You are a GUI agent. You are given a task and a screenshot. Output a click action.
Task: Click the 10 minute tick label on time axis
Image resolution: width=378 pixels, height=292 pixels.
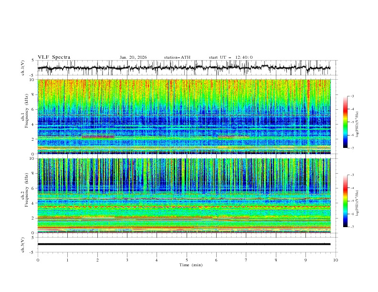coord(336,260)
